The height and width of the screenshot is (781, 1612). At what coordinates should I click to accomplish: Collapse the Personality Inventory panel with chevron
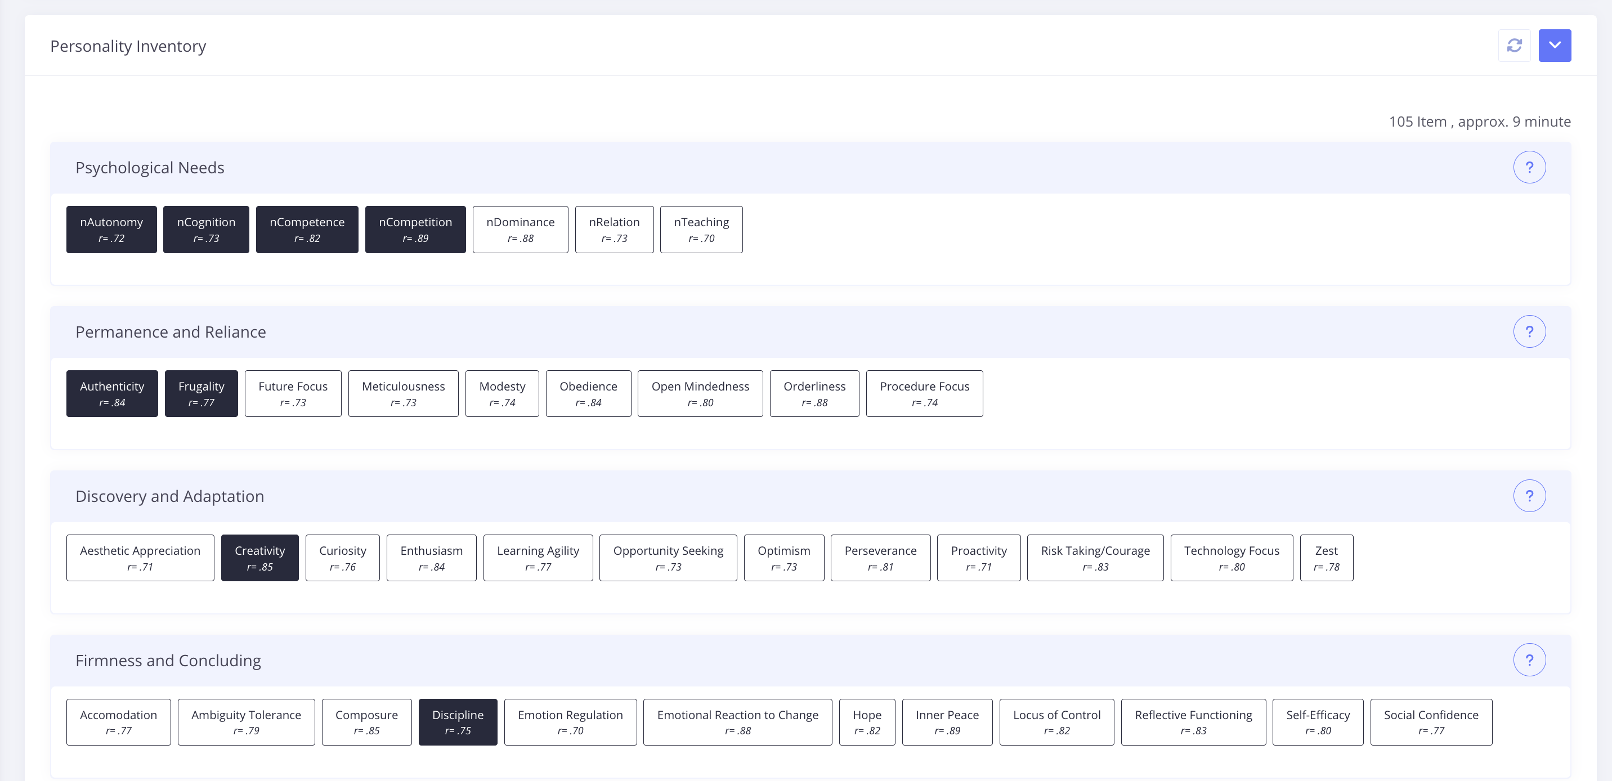1555,46
